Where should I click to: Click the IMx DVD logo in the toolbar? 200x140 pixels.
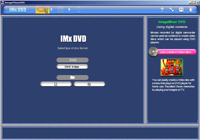point(17,10)
